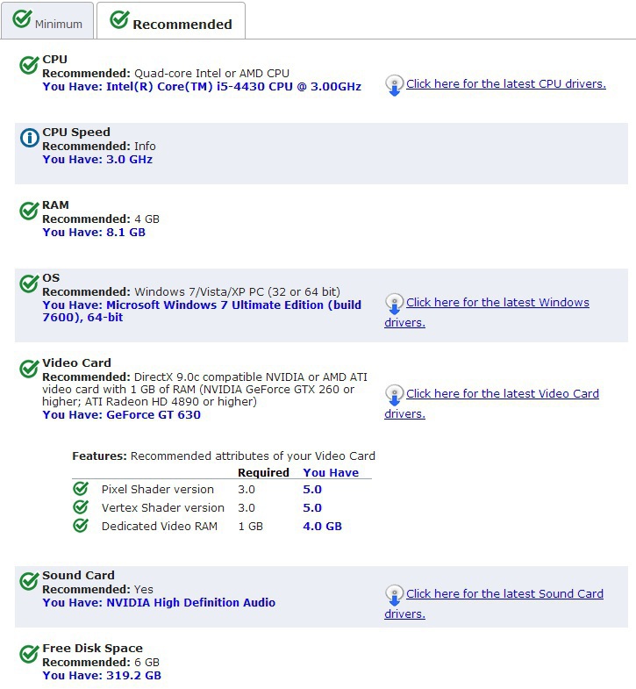Follow the latest Sound Card drivers link

[504, 594]
